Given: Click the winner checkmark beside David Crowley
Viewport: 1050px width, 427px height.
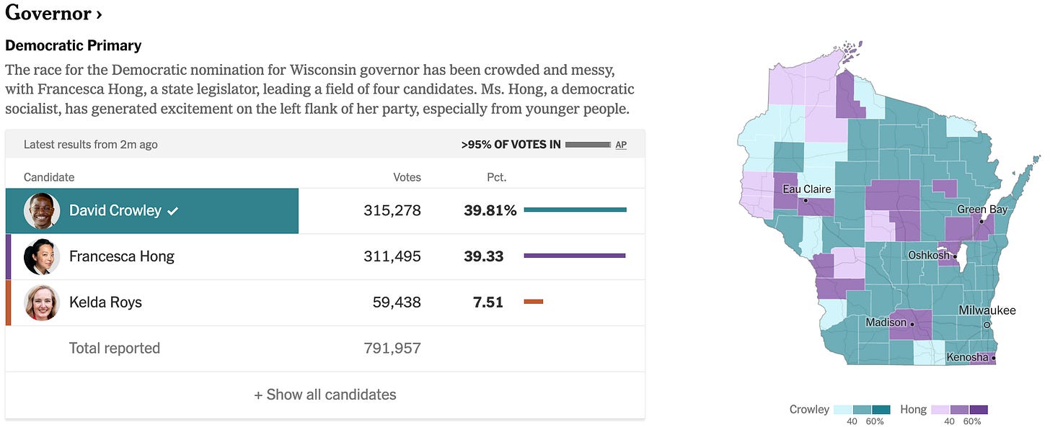Looking at the screenshot, I should point(172,211).
